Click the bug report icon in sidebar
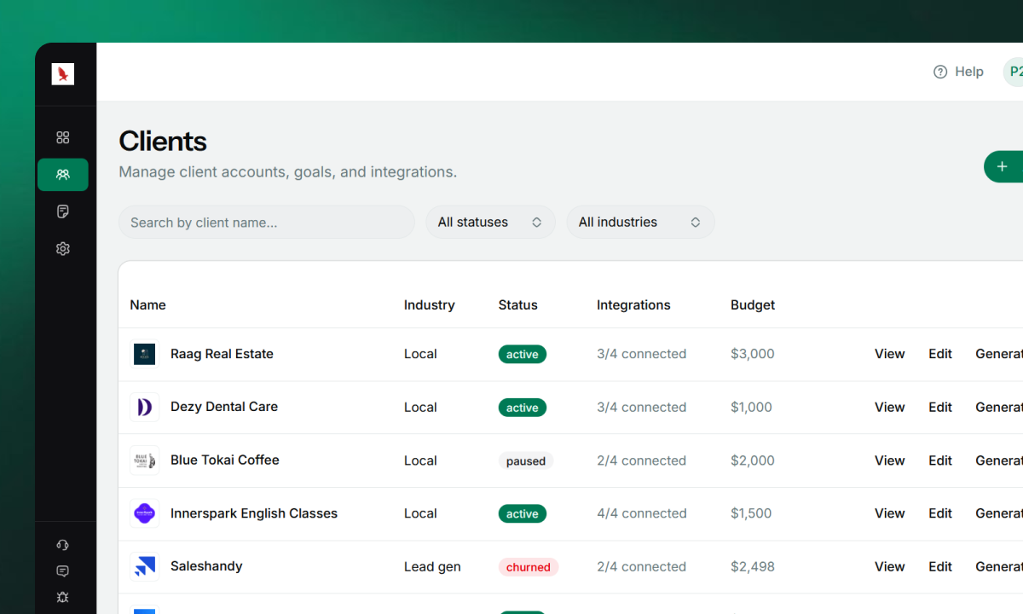1023x614 pixels. tap(62, 598)
